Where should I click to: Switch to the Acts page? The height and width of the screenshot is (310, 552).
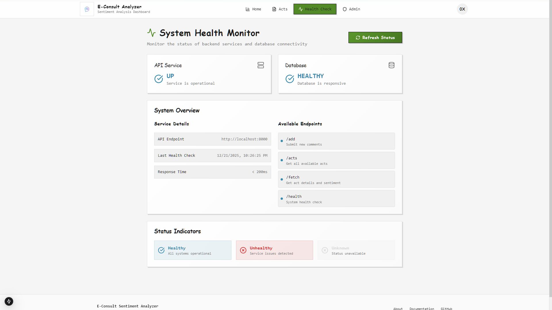pyautogui.click(x=280, y=9)
